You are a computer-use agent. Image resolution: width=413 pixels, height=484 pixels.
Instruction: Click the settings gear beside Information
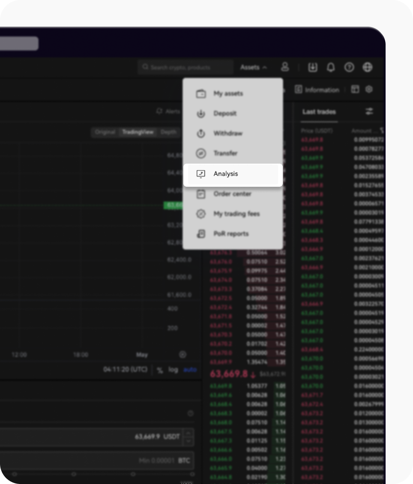(369, 90)
